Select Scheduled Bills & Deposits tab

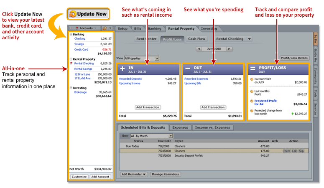pos(143,128)
